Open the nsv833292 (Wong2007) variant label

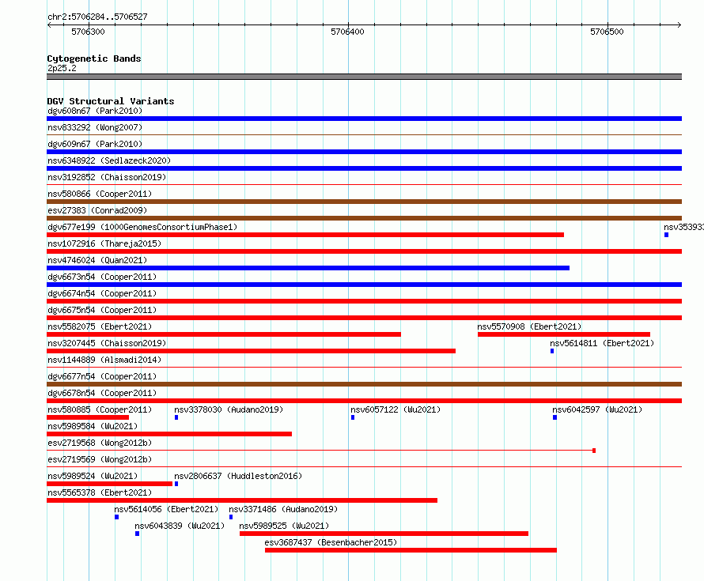point(95,127)
